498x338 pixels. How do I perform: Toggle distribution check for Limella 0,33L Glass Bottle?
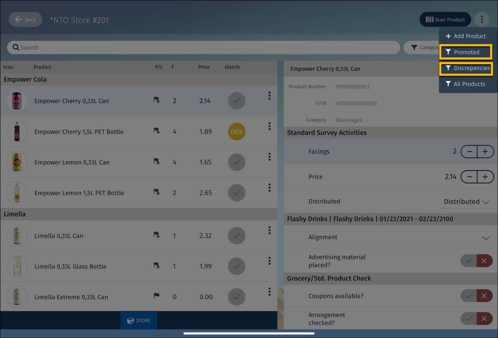pyautogui.click(x=237, y=266)
